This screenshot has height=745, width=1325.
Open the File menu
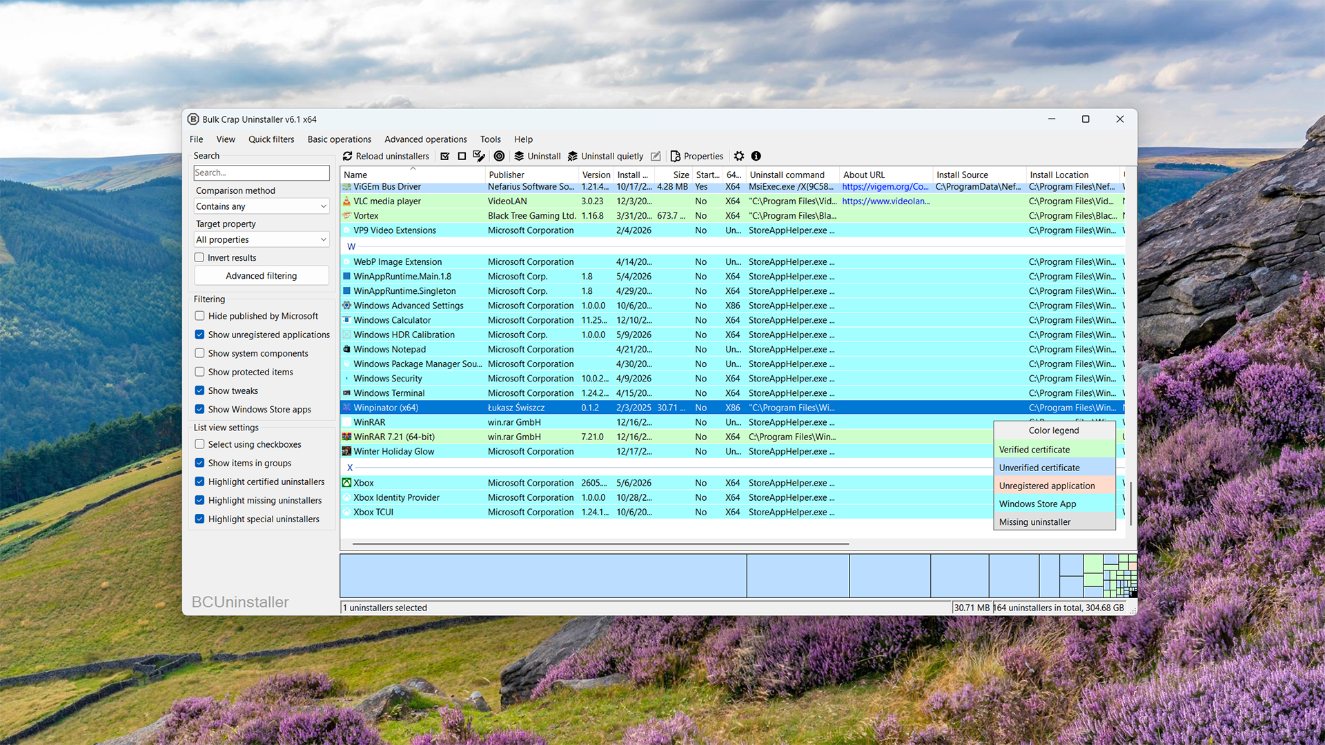[196, 139]
